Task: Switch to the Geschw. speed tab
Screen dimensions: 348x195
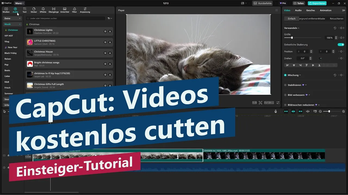Action: pyautogui.click(x=310, y=10)
